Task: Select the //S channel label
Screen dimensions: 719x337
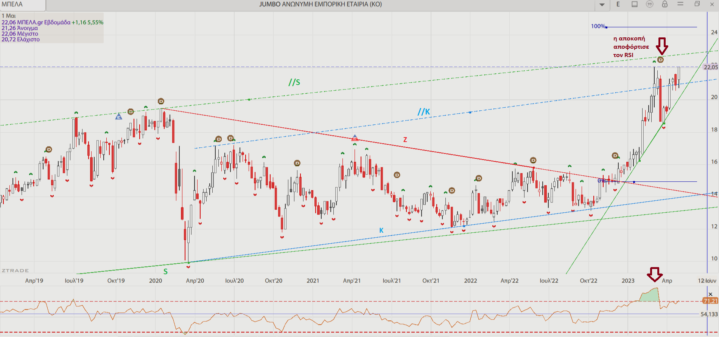Action: tap(294, 82)
